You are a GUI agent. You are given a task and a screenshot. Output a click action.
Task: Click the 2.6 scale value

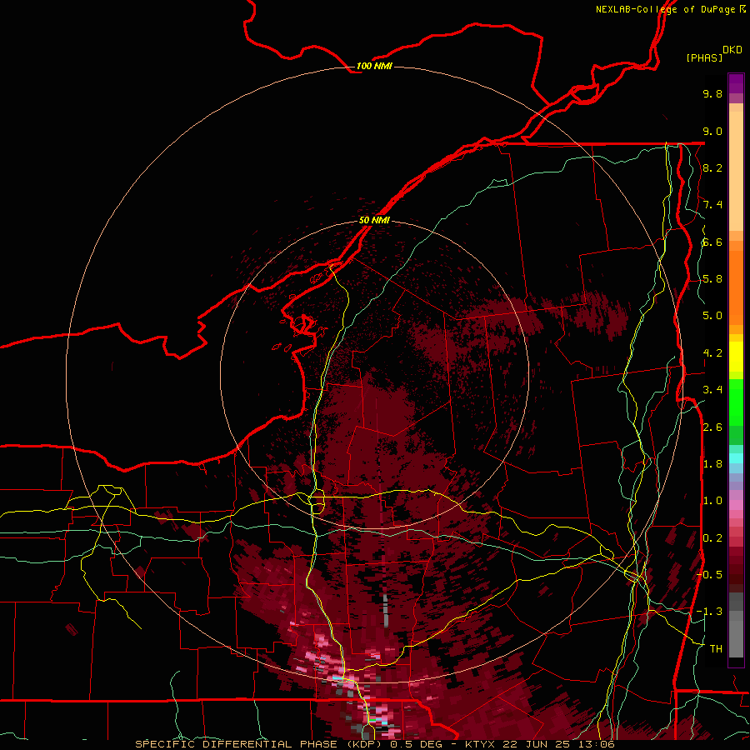[712, 427]
